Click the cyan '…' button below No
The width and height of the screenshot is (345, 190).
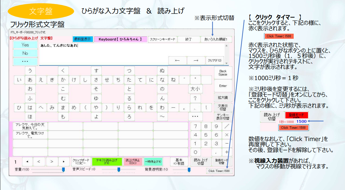tap(25, 62)
